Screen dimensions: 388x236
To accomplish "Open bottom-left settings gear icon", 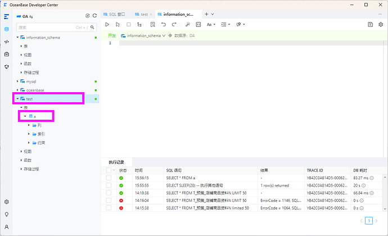I will pos(7,202).
